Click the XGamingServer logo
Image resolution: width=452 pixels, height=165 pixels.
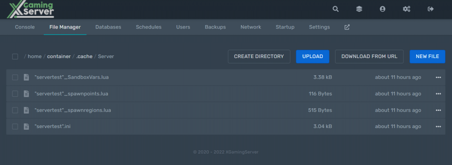click(x=30, y=10)
